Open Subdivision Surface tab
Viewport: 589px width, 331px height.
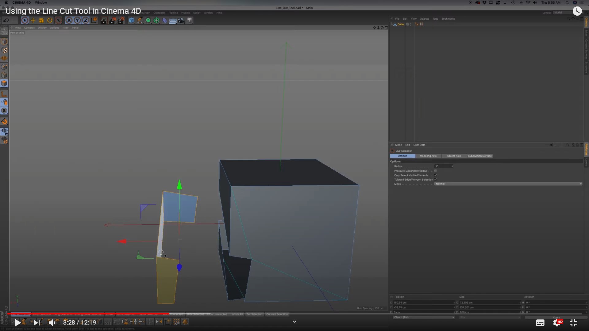pos(480,156)
